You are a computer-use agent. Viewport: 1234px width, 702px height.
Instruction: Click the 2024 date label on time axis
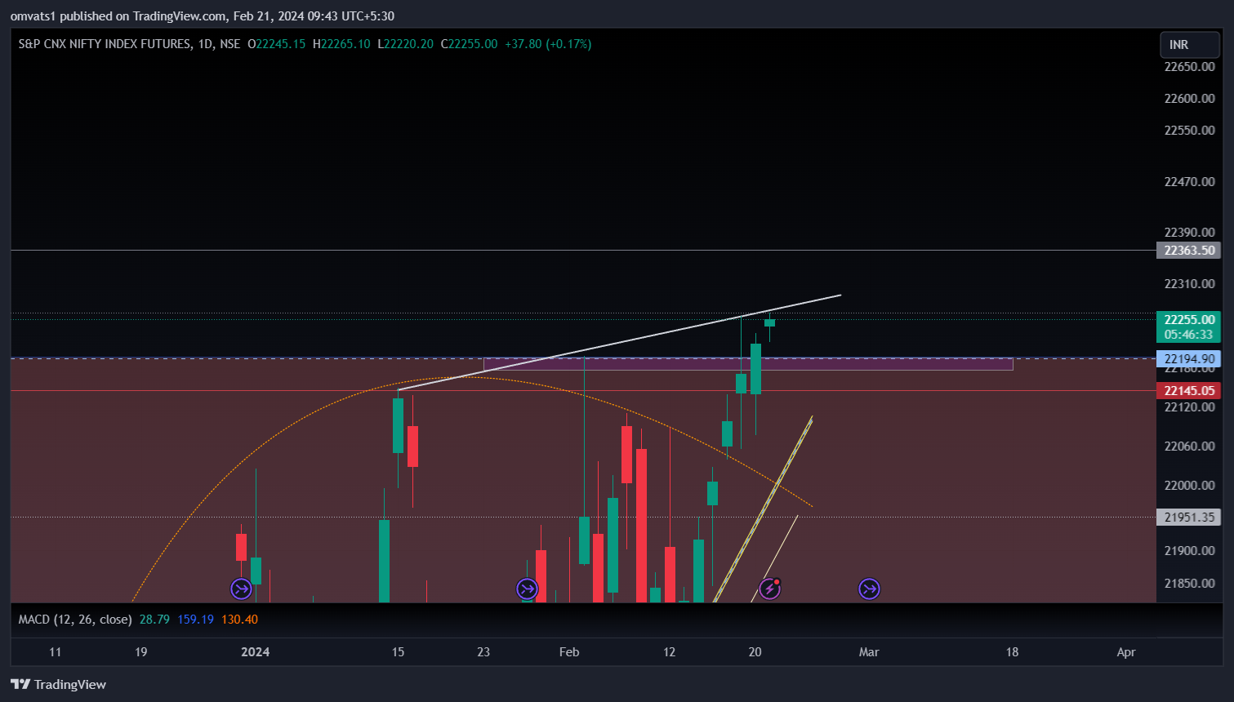click(x=256, y=651)
